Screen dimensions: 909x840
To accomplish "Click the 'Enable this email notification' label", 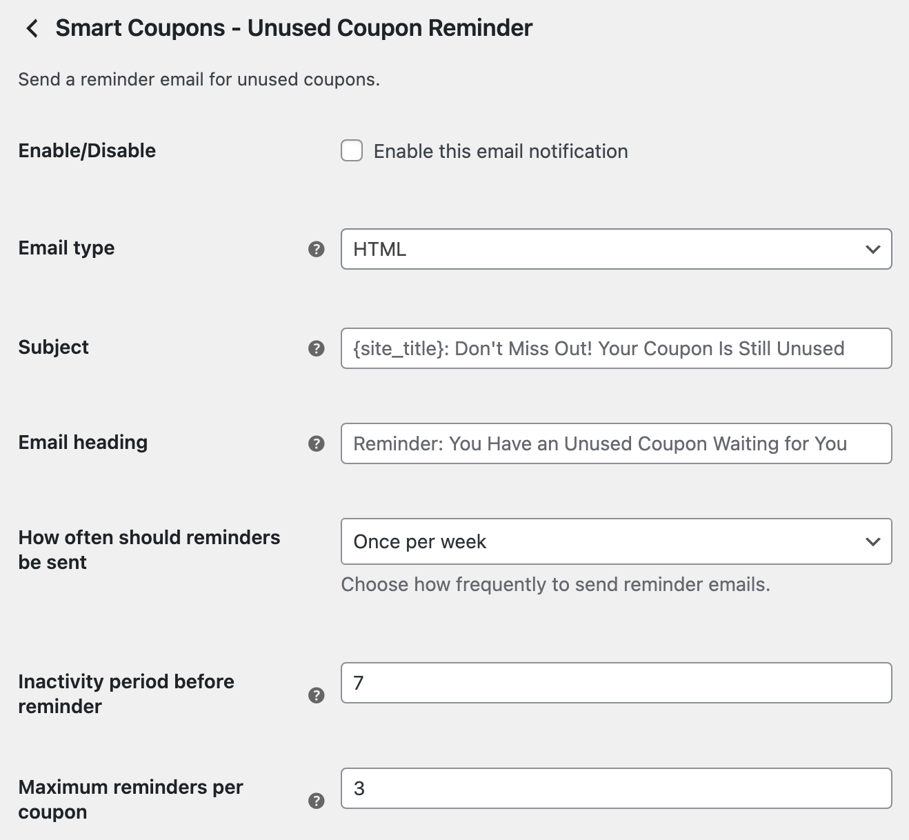I will (501, 151).
